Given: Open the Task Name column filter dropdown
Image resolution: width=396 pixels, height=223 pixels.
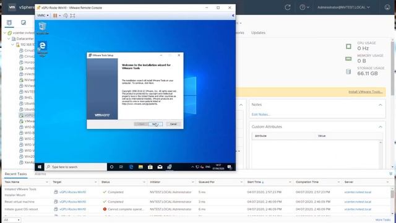Looking at the screenshot, I should (x=47, y=182).
